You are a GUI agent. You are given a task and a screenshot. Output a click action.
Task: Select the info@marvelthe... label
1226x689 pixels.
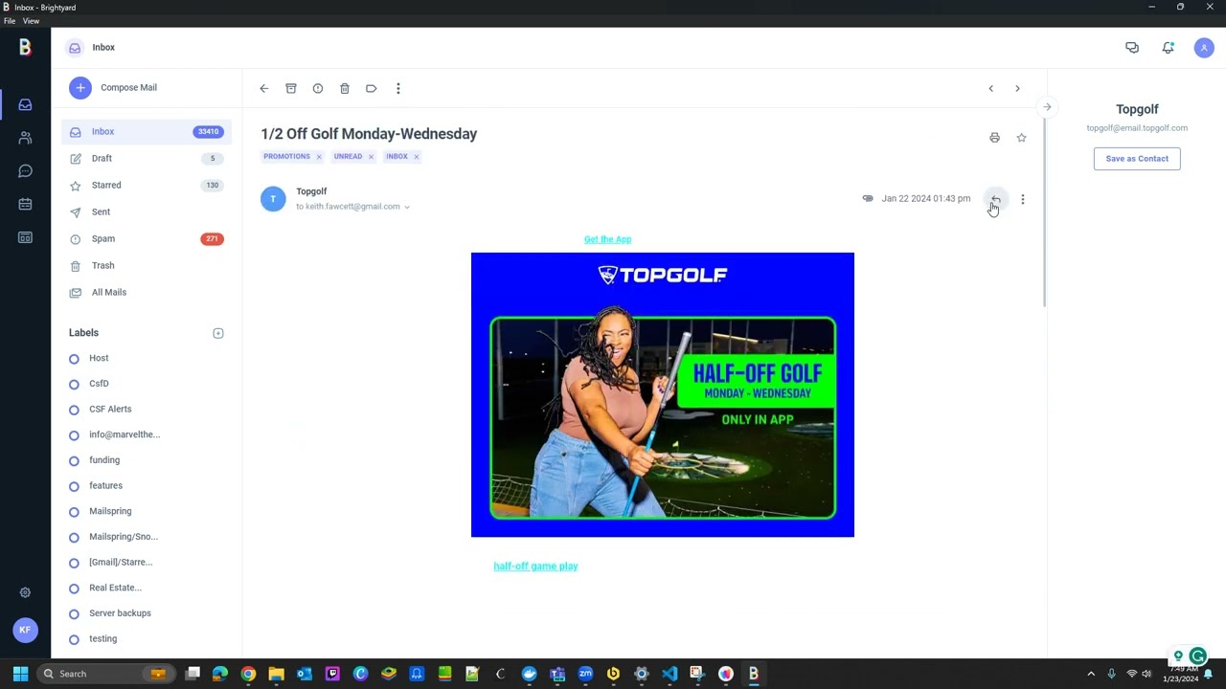(125, 434)
